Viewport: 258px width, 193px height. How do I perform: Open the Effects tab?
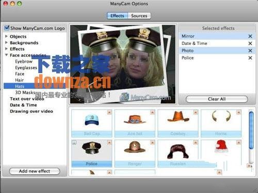point(117,16)
